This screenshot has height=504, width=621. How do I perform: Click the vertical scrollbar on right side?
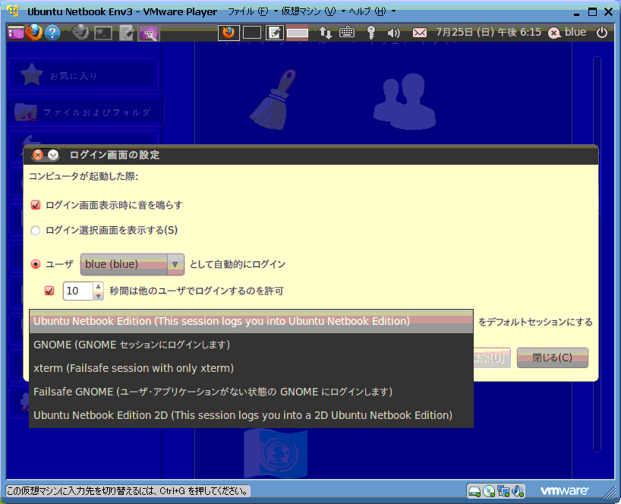[x=597, y=254]
